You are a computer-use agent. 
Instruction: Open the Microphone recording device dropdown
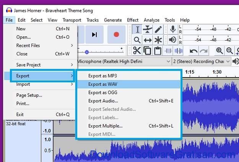124,61
